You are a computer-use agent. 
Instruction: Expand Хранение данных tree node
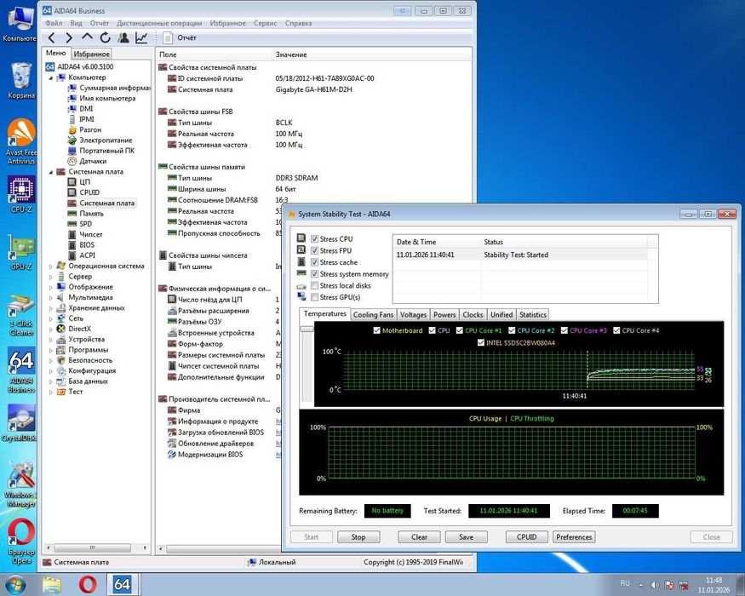(51, 308)
